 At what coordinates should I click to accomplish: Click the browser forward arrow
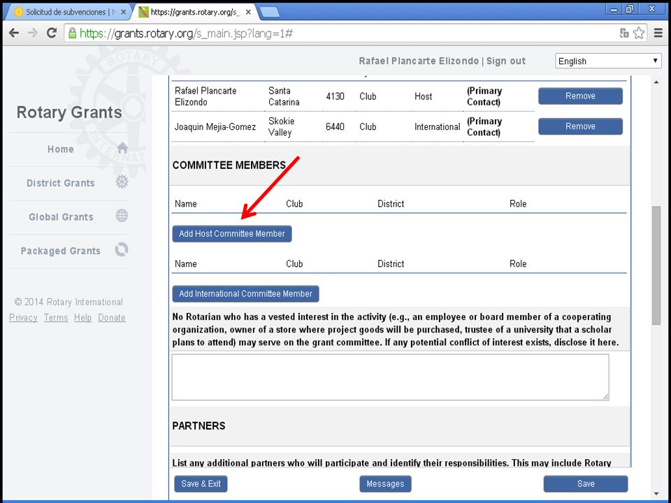[x=33, y=33]
